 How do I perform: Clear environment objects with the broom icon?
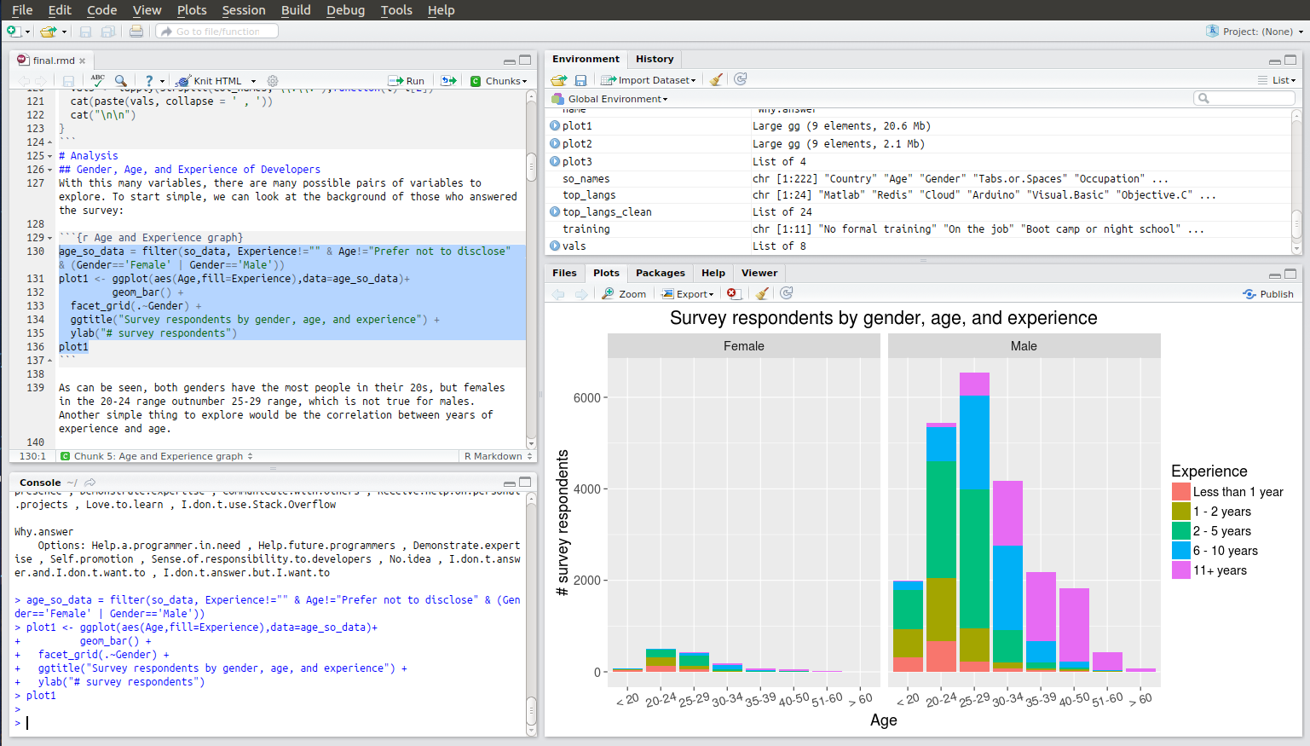[716, 79]
